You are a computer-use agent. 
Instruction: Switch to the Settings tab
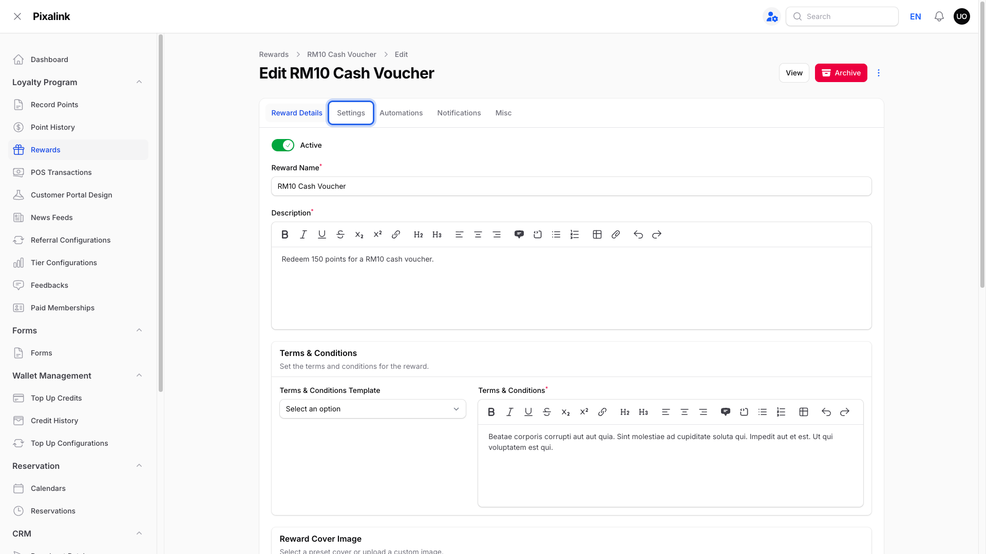[x=351, y=113]
